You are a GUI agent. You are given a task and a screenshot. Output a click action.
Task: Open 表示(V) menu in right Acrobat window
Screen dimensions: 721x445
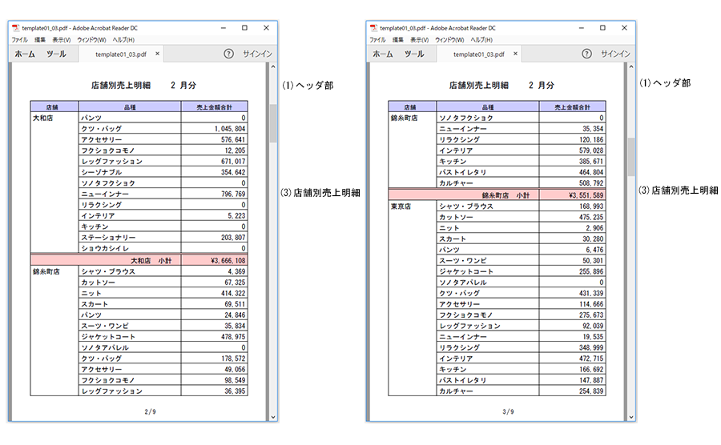pos(419,40)
